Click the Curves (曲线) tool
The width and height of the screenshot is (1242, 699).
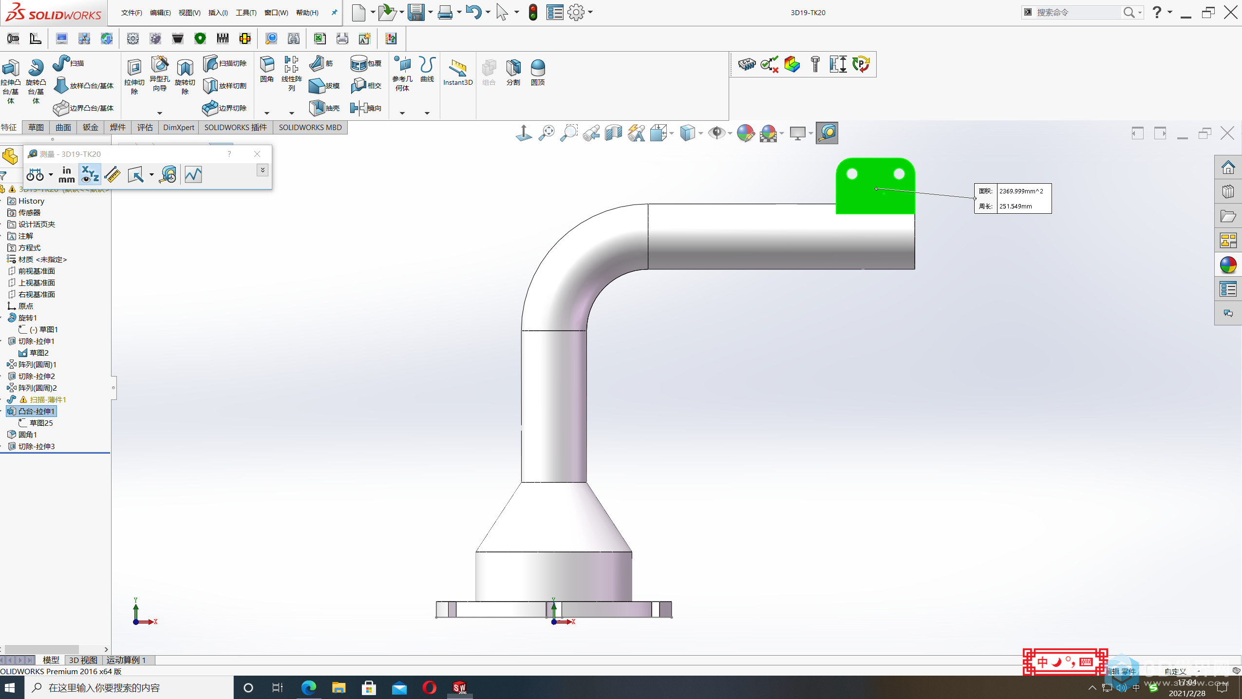pyautogui.click(x=427, y=69)
